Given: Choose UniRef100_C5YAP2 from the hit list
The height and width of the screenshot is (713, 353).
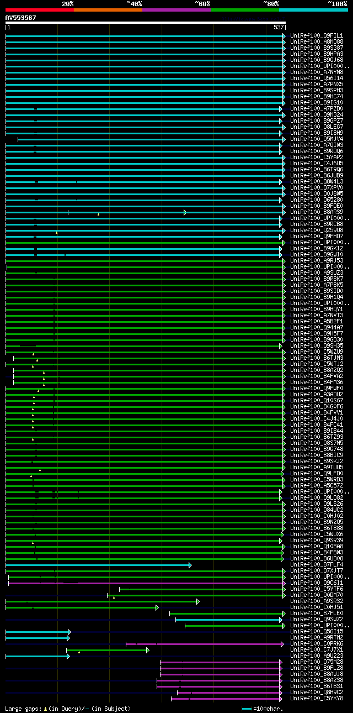Looking at the screenshot, I should pos(317,157).
